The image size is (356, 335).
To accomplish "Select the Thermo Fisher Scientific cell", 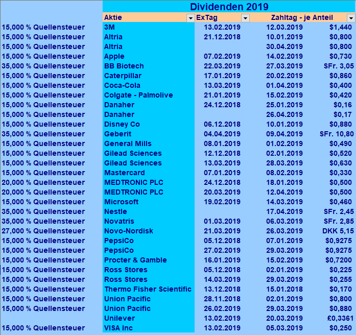I will coord(149,289).
